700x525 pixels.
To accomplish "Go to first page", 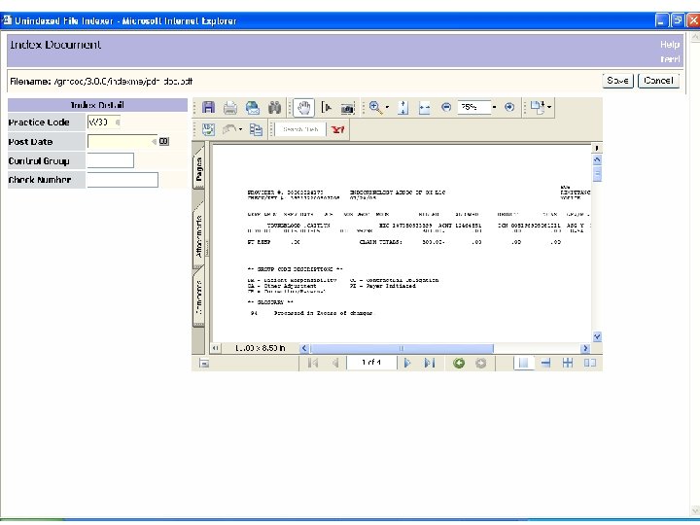I will point(313,363).
